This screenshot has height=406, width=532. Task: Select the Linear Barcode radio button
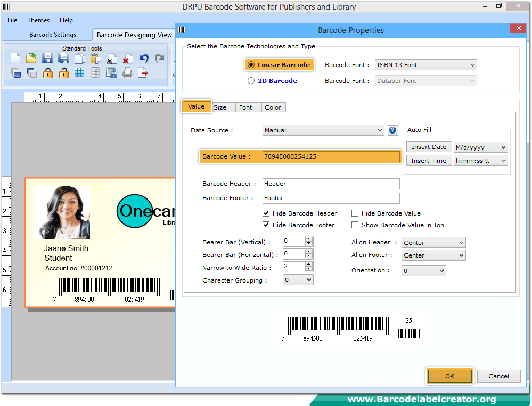point(251,65)
